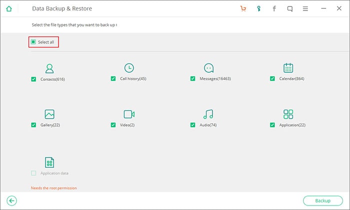Uncheck the Messages(16463) checkbox
350x210 pixels.
click(x=192, y=79)
